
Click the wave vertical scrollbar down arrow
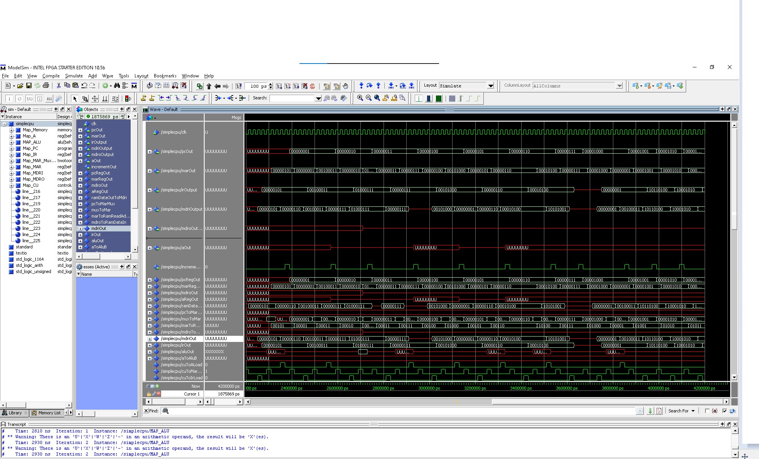pos(734,377)
